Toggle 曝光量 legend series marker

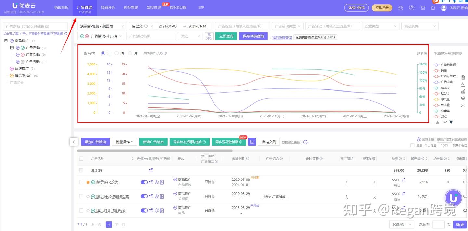436,99
